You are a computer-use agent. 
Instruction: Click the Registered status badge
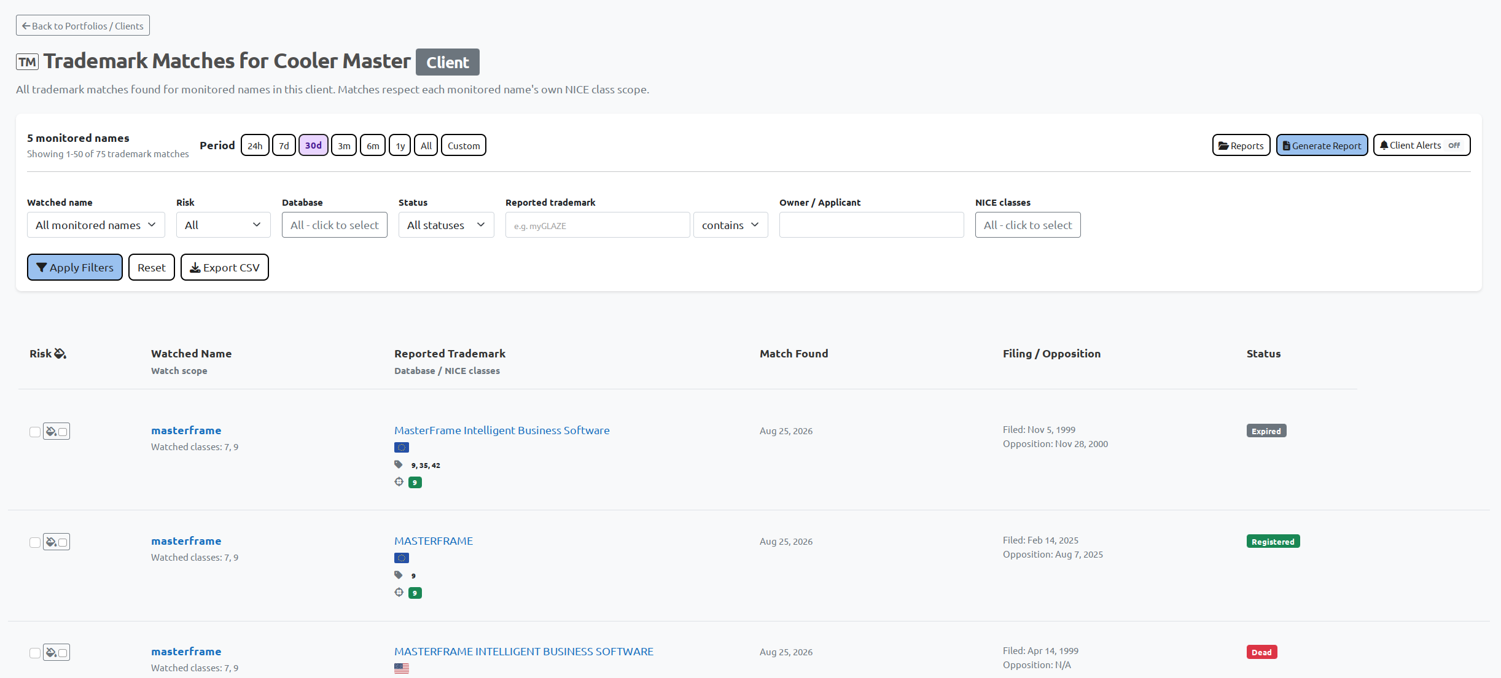(x=1273, y=542)
